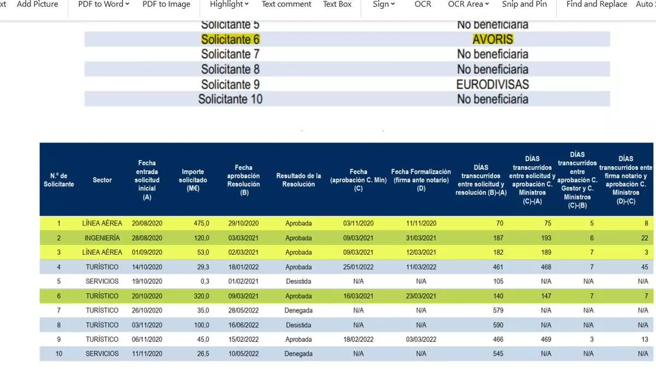Image resolution: width=656 pixels, height=369 pixels.
Task: Select the Text Box tool
Action: (x=337, y=4)
